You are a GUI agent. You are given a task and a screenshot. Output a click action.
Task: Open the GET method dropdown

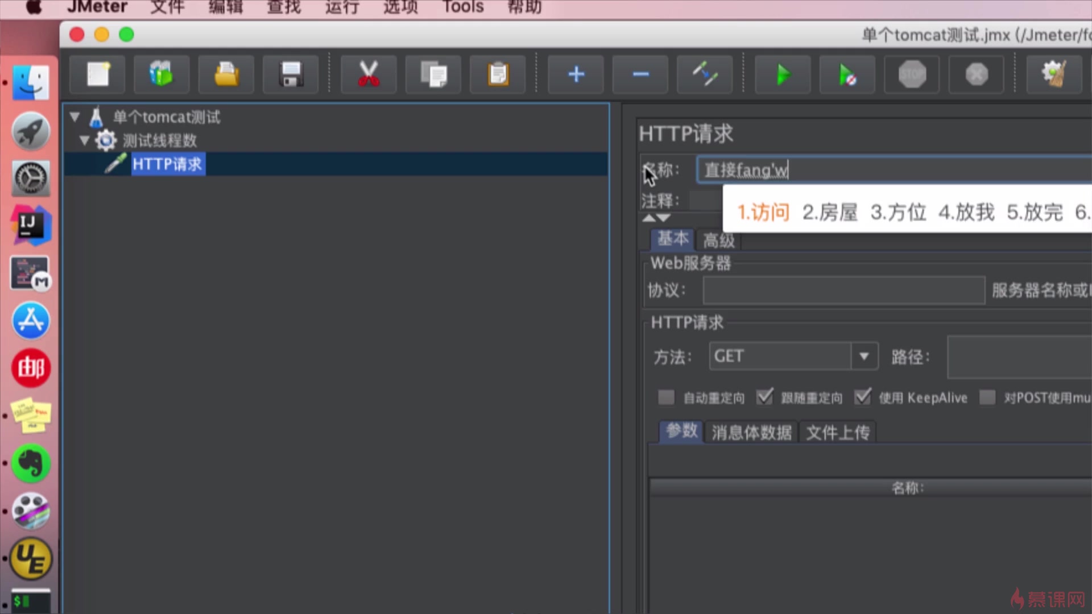click(864, 356)
